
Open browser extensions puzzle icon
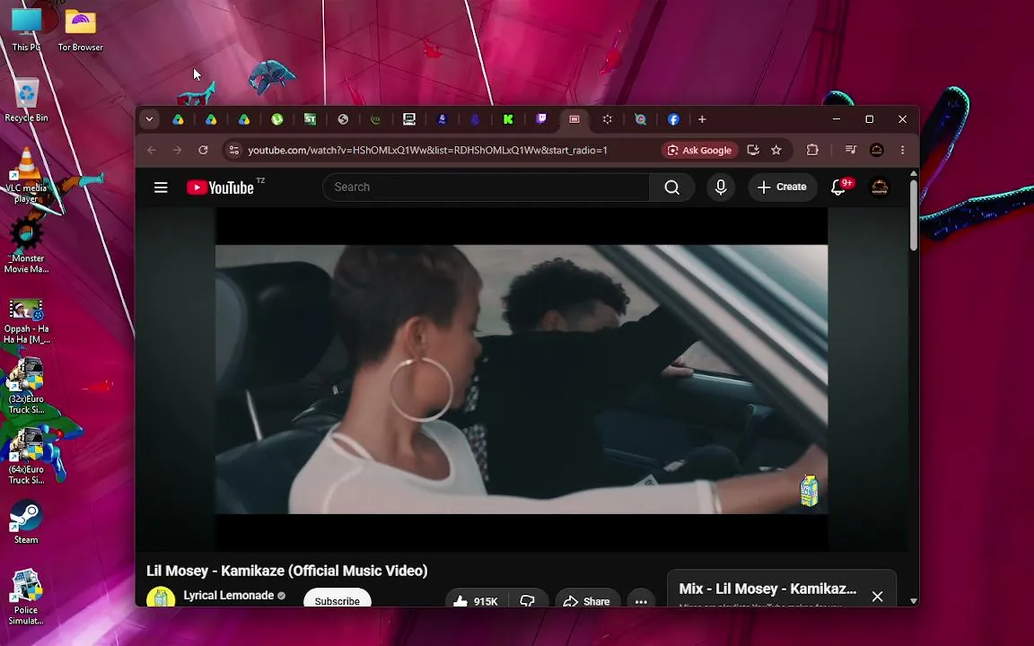812,151
